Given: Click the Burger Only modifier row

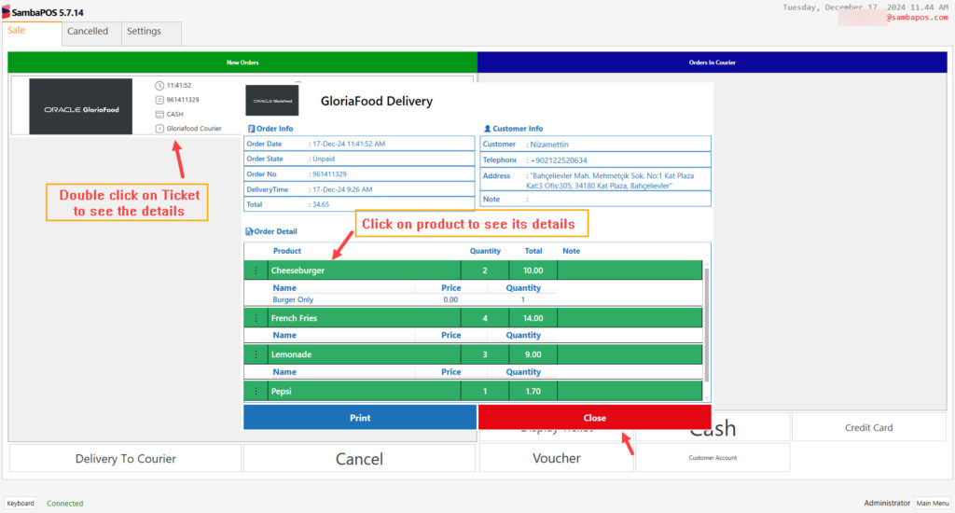Looking at the screenshot, I should [x=414, y=299].
